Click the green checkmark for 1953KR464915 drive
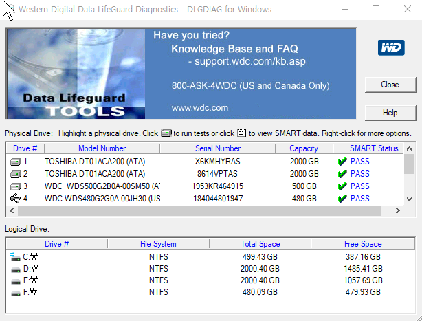The width and height of the screenshot is (422, 321). [342, 186]
